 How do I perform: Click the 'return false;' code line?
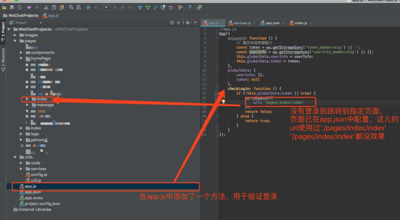coord(259,112)
